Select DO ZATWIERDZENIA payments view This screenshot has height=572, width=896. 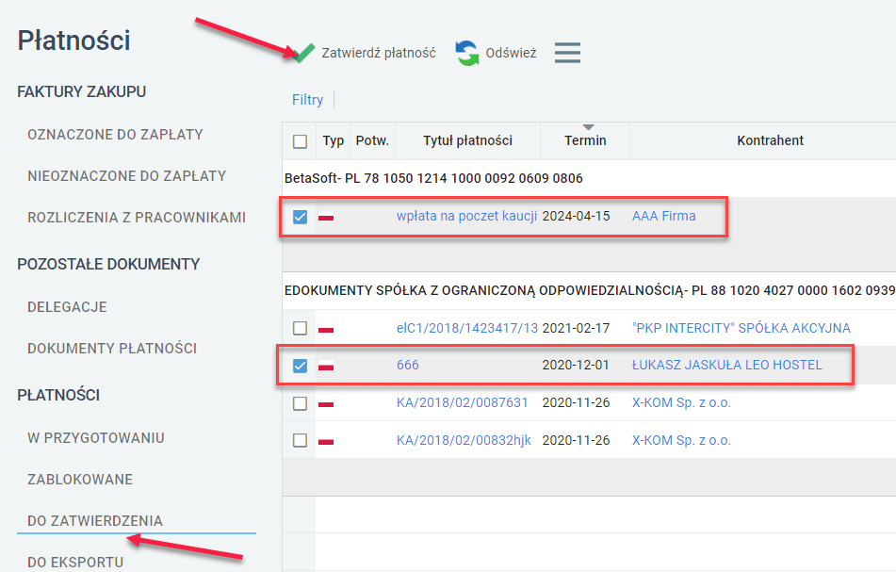click(95, 521)
